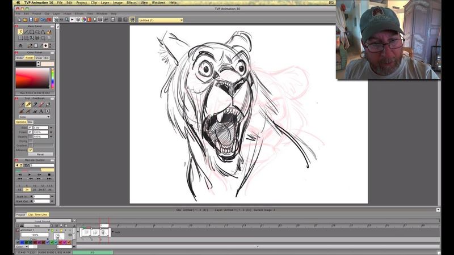Screen dimensions: 454x255
Task: Select the first pencil brush in Tool panel
Action: pyautogui.click(x=22, y=104)
